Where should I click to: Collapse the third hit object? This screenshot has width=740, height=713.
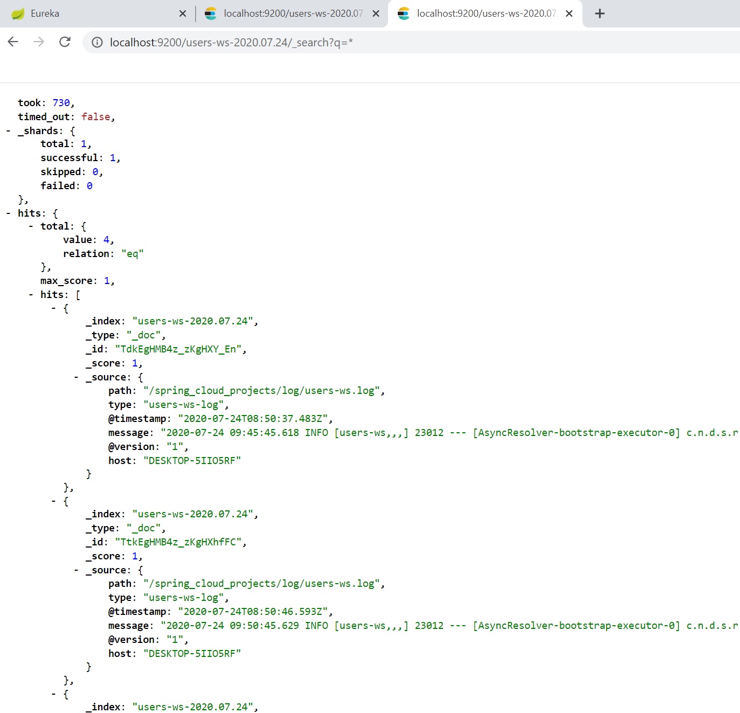point(53,694)
